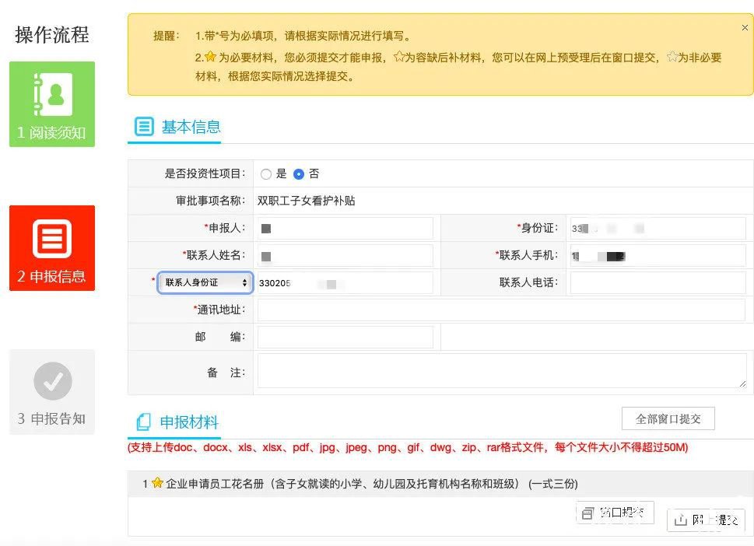Click the 阅读须知 step 1 notebook icon
Image resolution: width=754 pixels, height=546 pixels.
coord(52,94)
